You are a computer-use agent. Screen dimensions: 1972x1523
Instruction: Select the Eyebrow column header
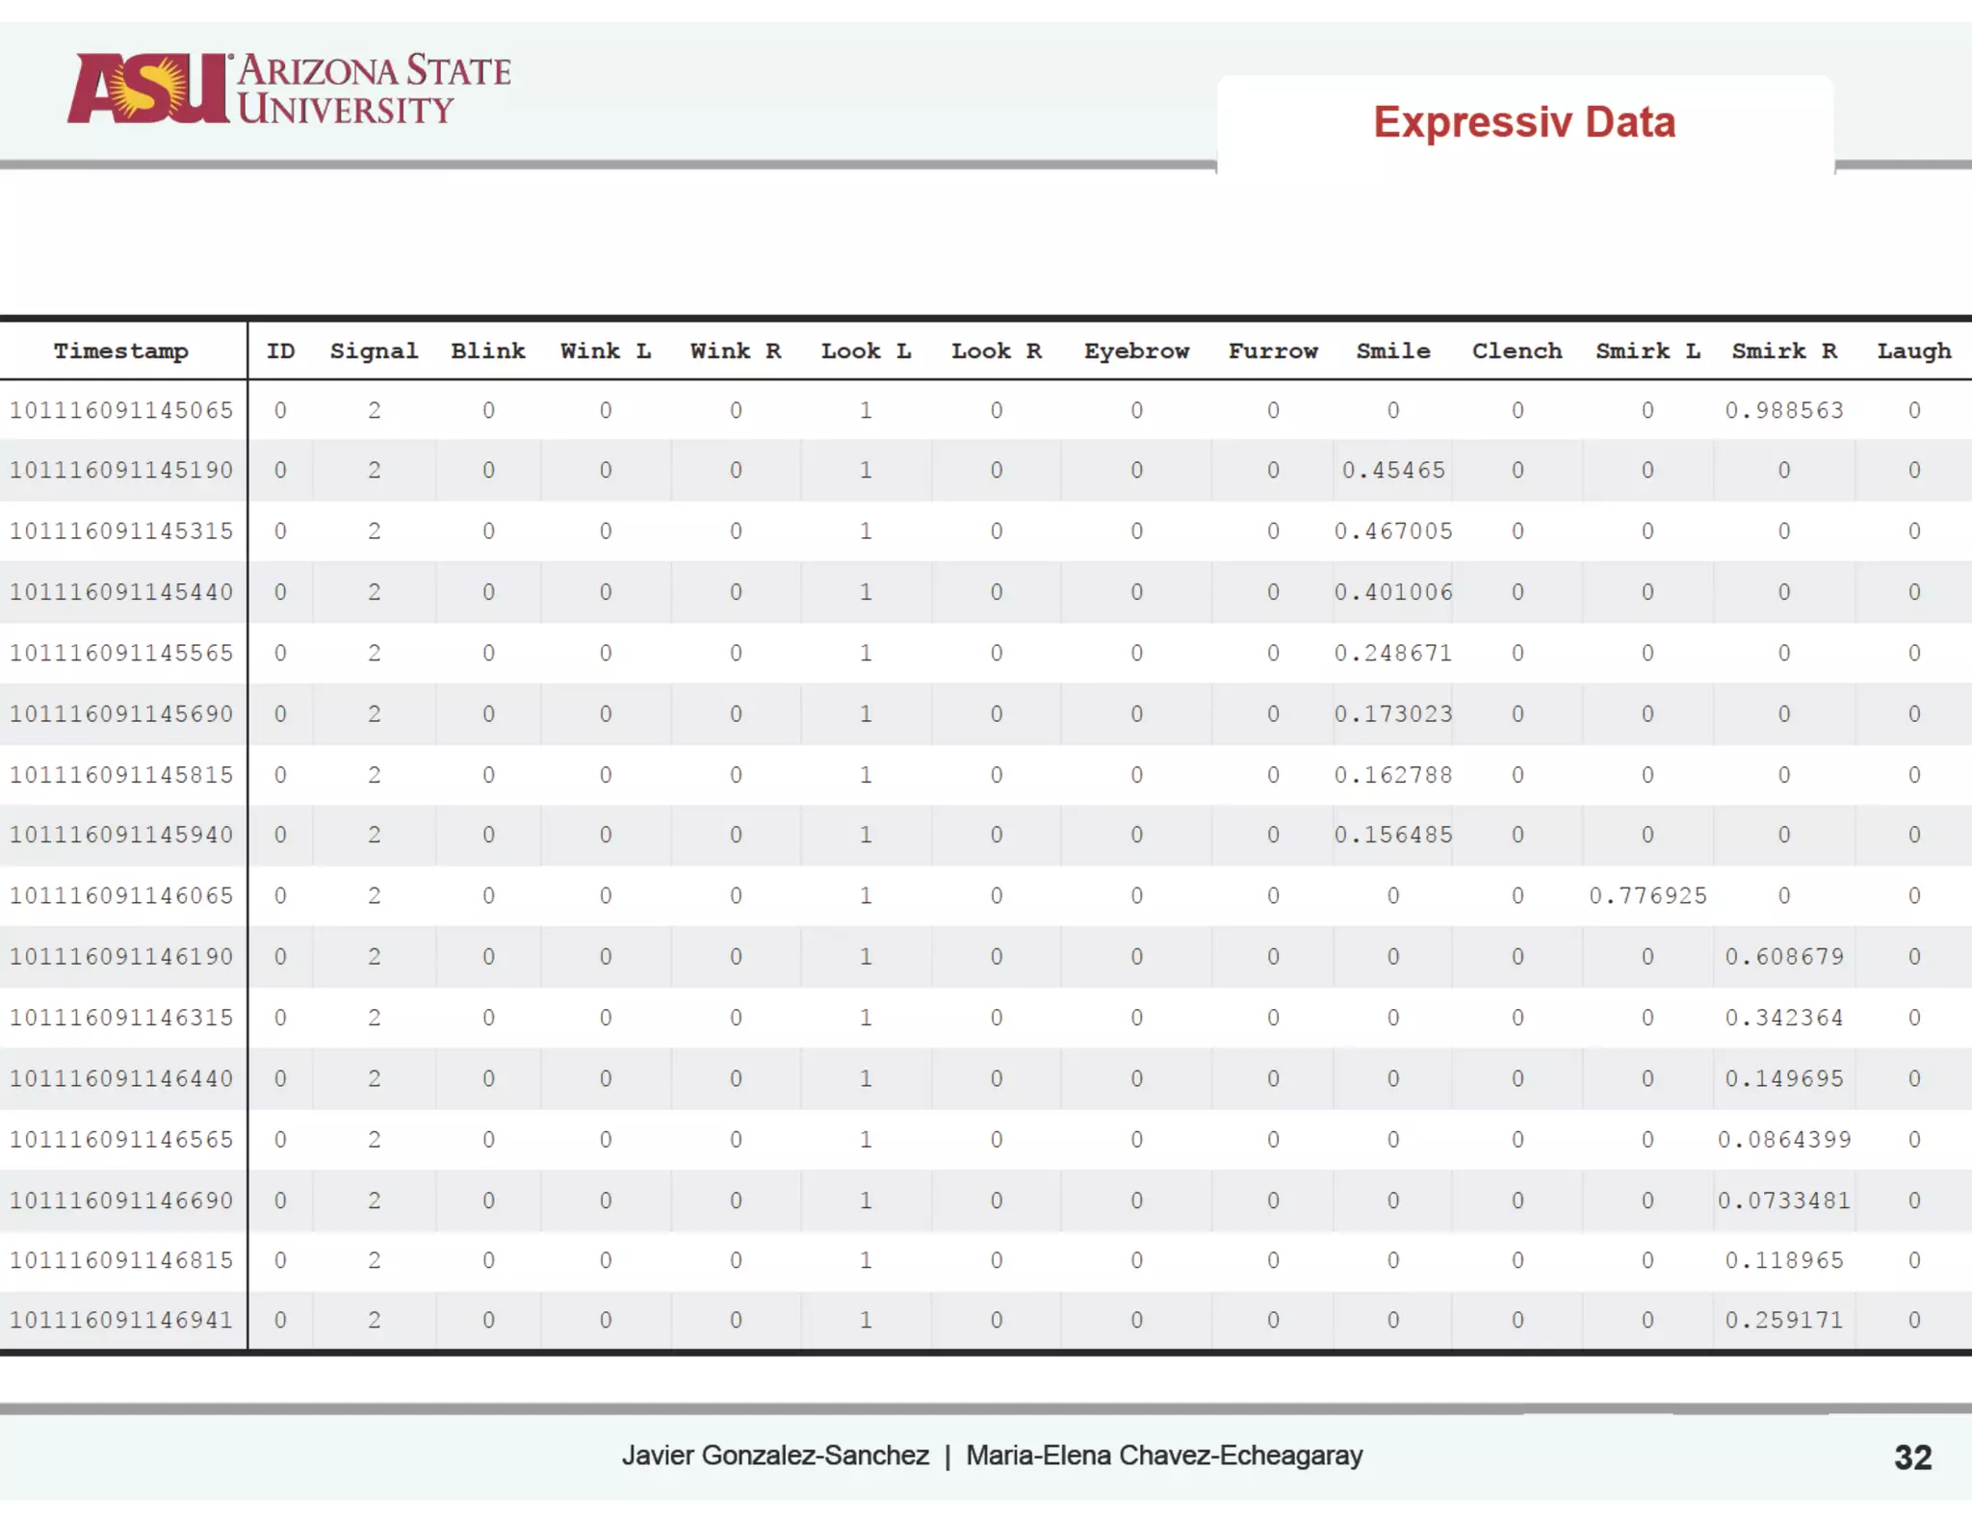click(1136, 351)
